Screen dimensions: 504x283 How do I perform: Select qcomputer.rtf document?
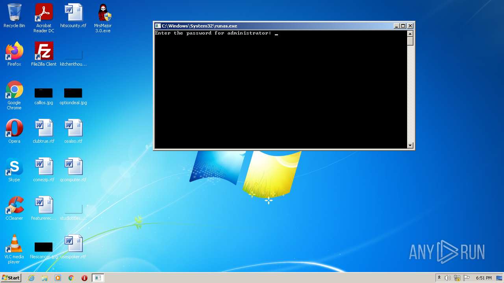pos(73,170)
